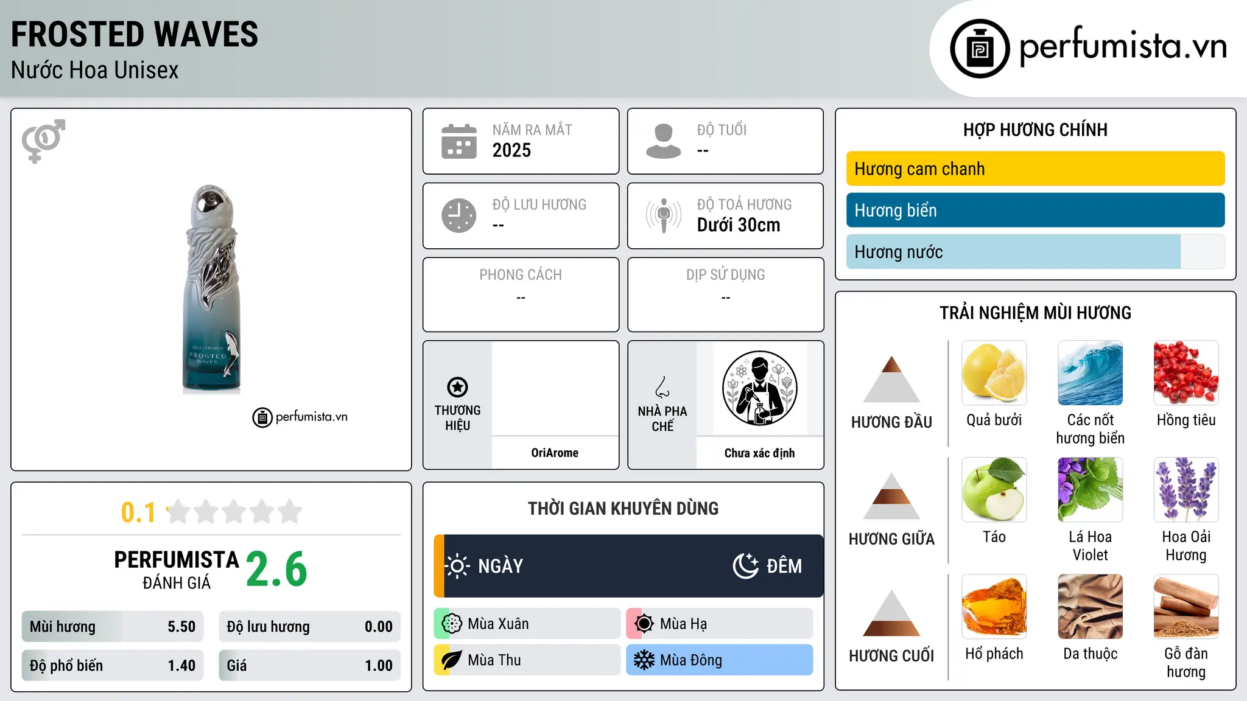
Task: Click the Giá score row
Action: click(309, 666)
